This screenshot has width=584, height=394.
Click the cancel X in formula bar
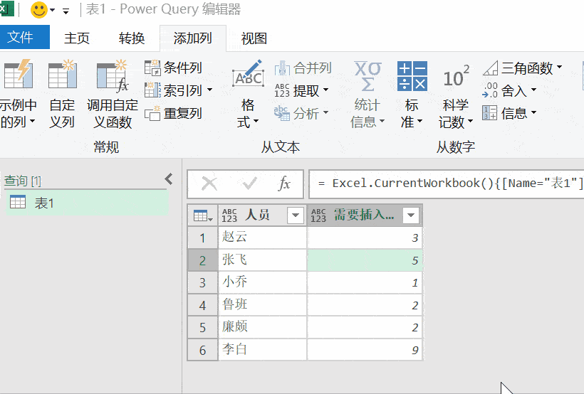(209, 183)
